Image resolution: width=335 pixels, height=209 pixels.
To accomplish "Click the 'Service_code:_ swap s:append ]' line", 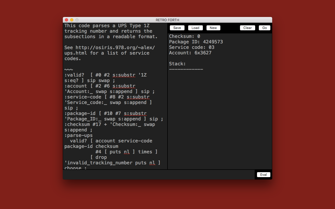I will (x=108, y=102).
